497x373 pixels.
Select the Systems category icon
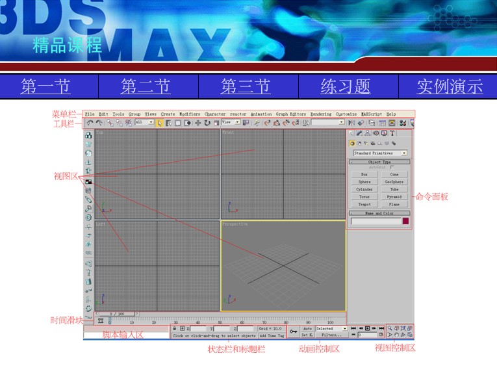click(x=394, y=144)
